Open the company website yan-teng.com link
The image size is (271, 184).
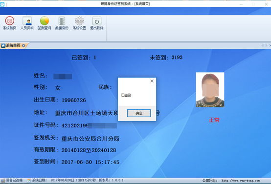click(x=240, y=181)
